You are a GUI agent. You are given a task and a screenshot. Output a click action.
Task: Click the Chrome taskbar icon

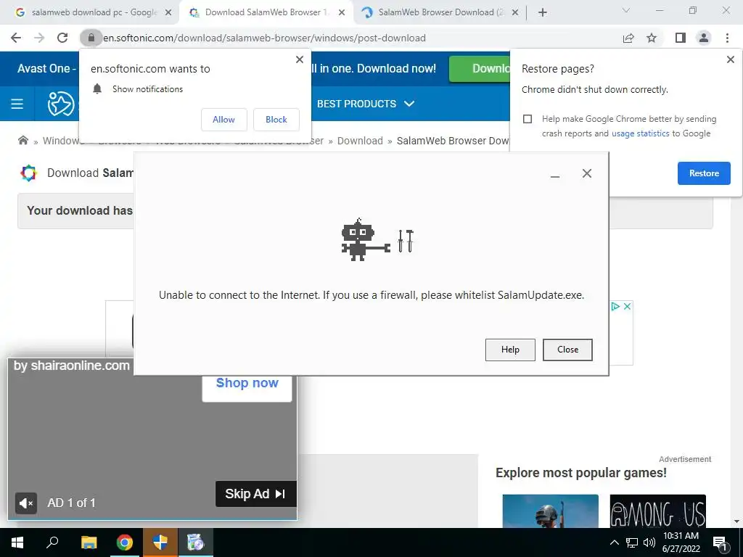pos(125,542)
